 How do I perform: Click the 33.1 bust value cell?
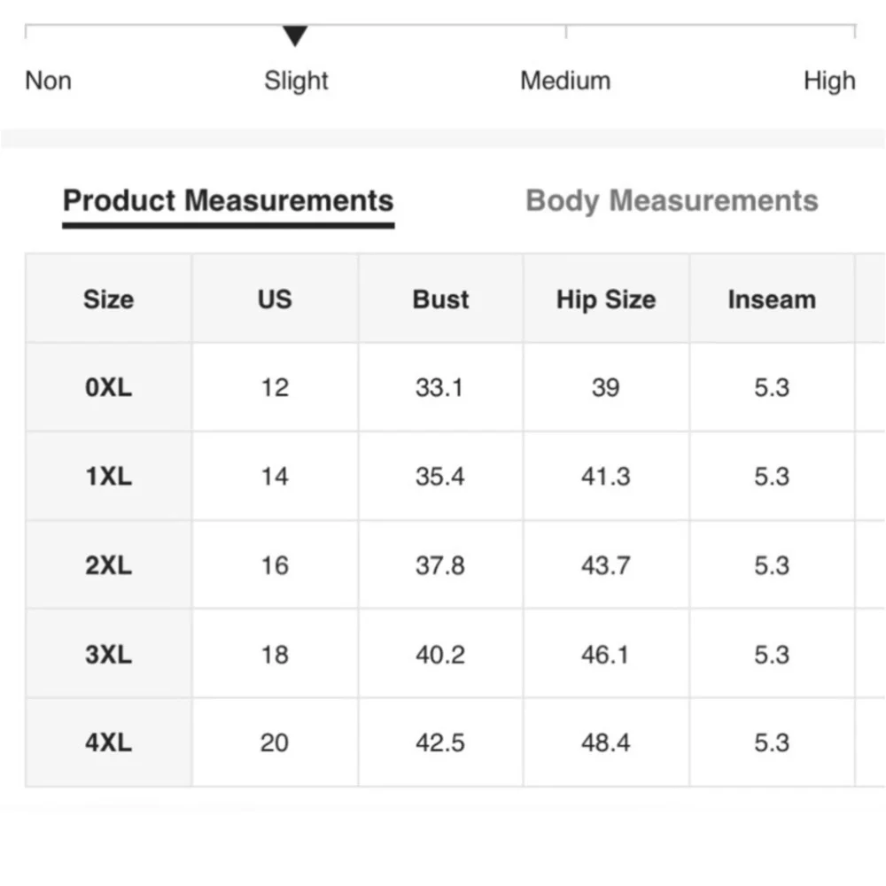(440, 388)
